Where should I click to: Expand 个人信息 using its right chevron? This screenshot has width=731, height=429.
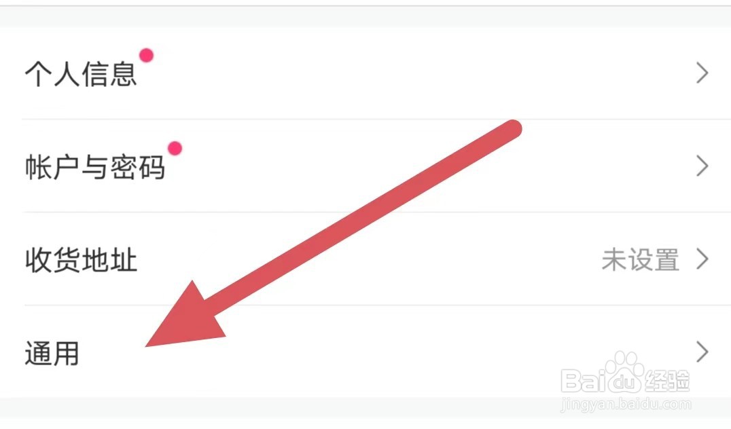pos(702,73)
